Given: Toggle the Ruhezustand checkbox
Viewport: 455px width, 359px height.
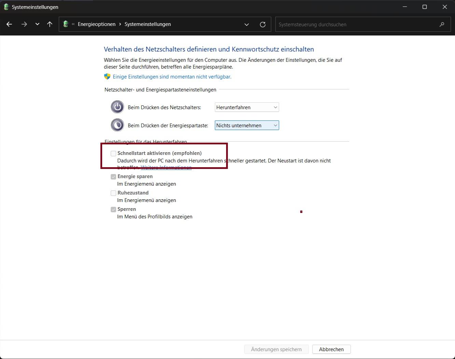Looking at the screenshot, I should pos(113,193).
